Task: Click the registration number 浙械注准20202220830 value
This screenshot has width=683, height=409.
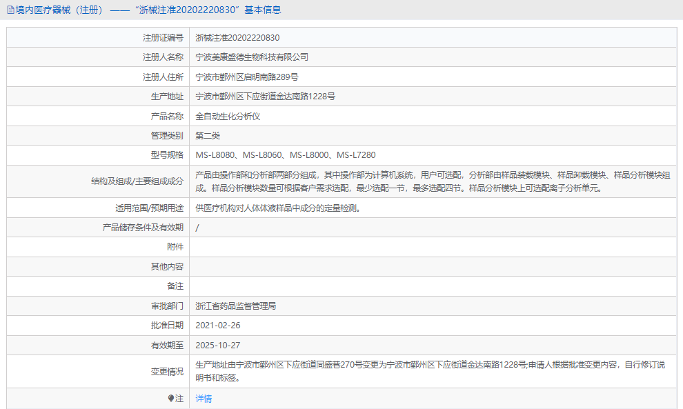Action: click(241, 37)
